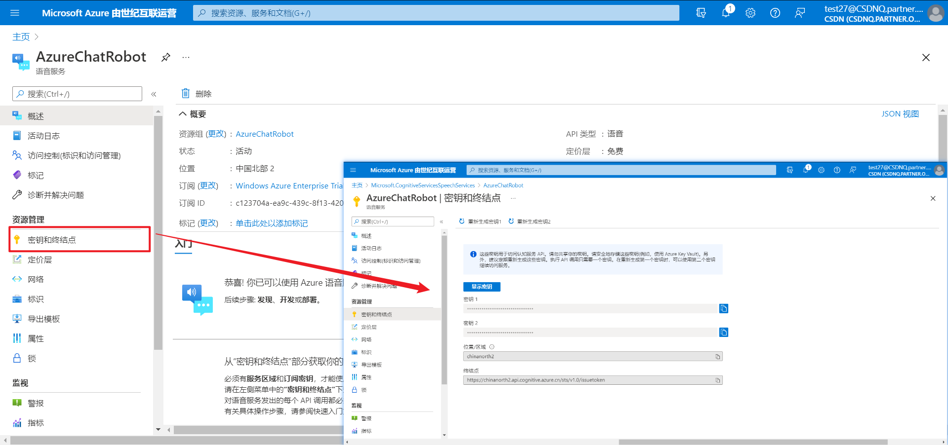Click 重新生成密钥1 in the inset toolbar
The image size is (948, 445).
pos(480,222)
